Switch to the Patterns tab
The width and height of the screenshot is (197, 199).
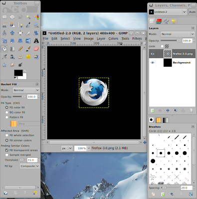click(158, 120)
